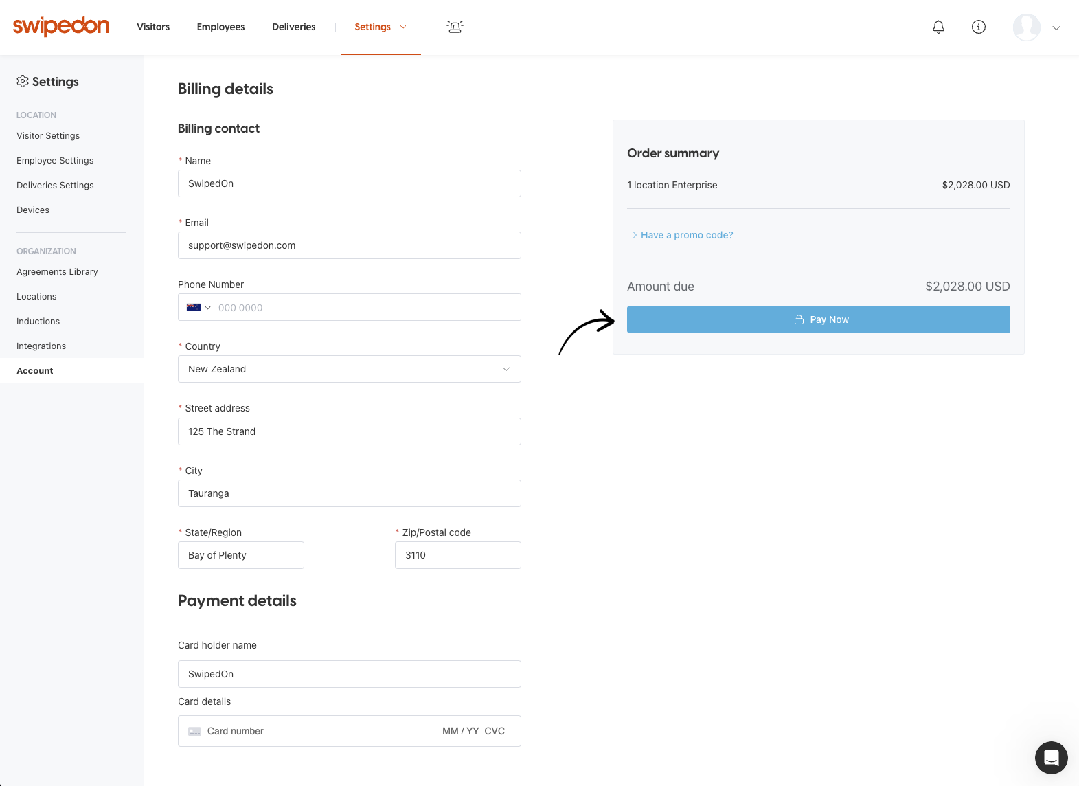
Task: Open Devices in sidebar
Action: (33, 210)
